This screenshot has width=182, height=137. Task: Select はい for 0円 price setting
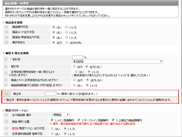click(75, 85)
